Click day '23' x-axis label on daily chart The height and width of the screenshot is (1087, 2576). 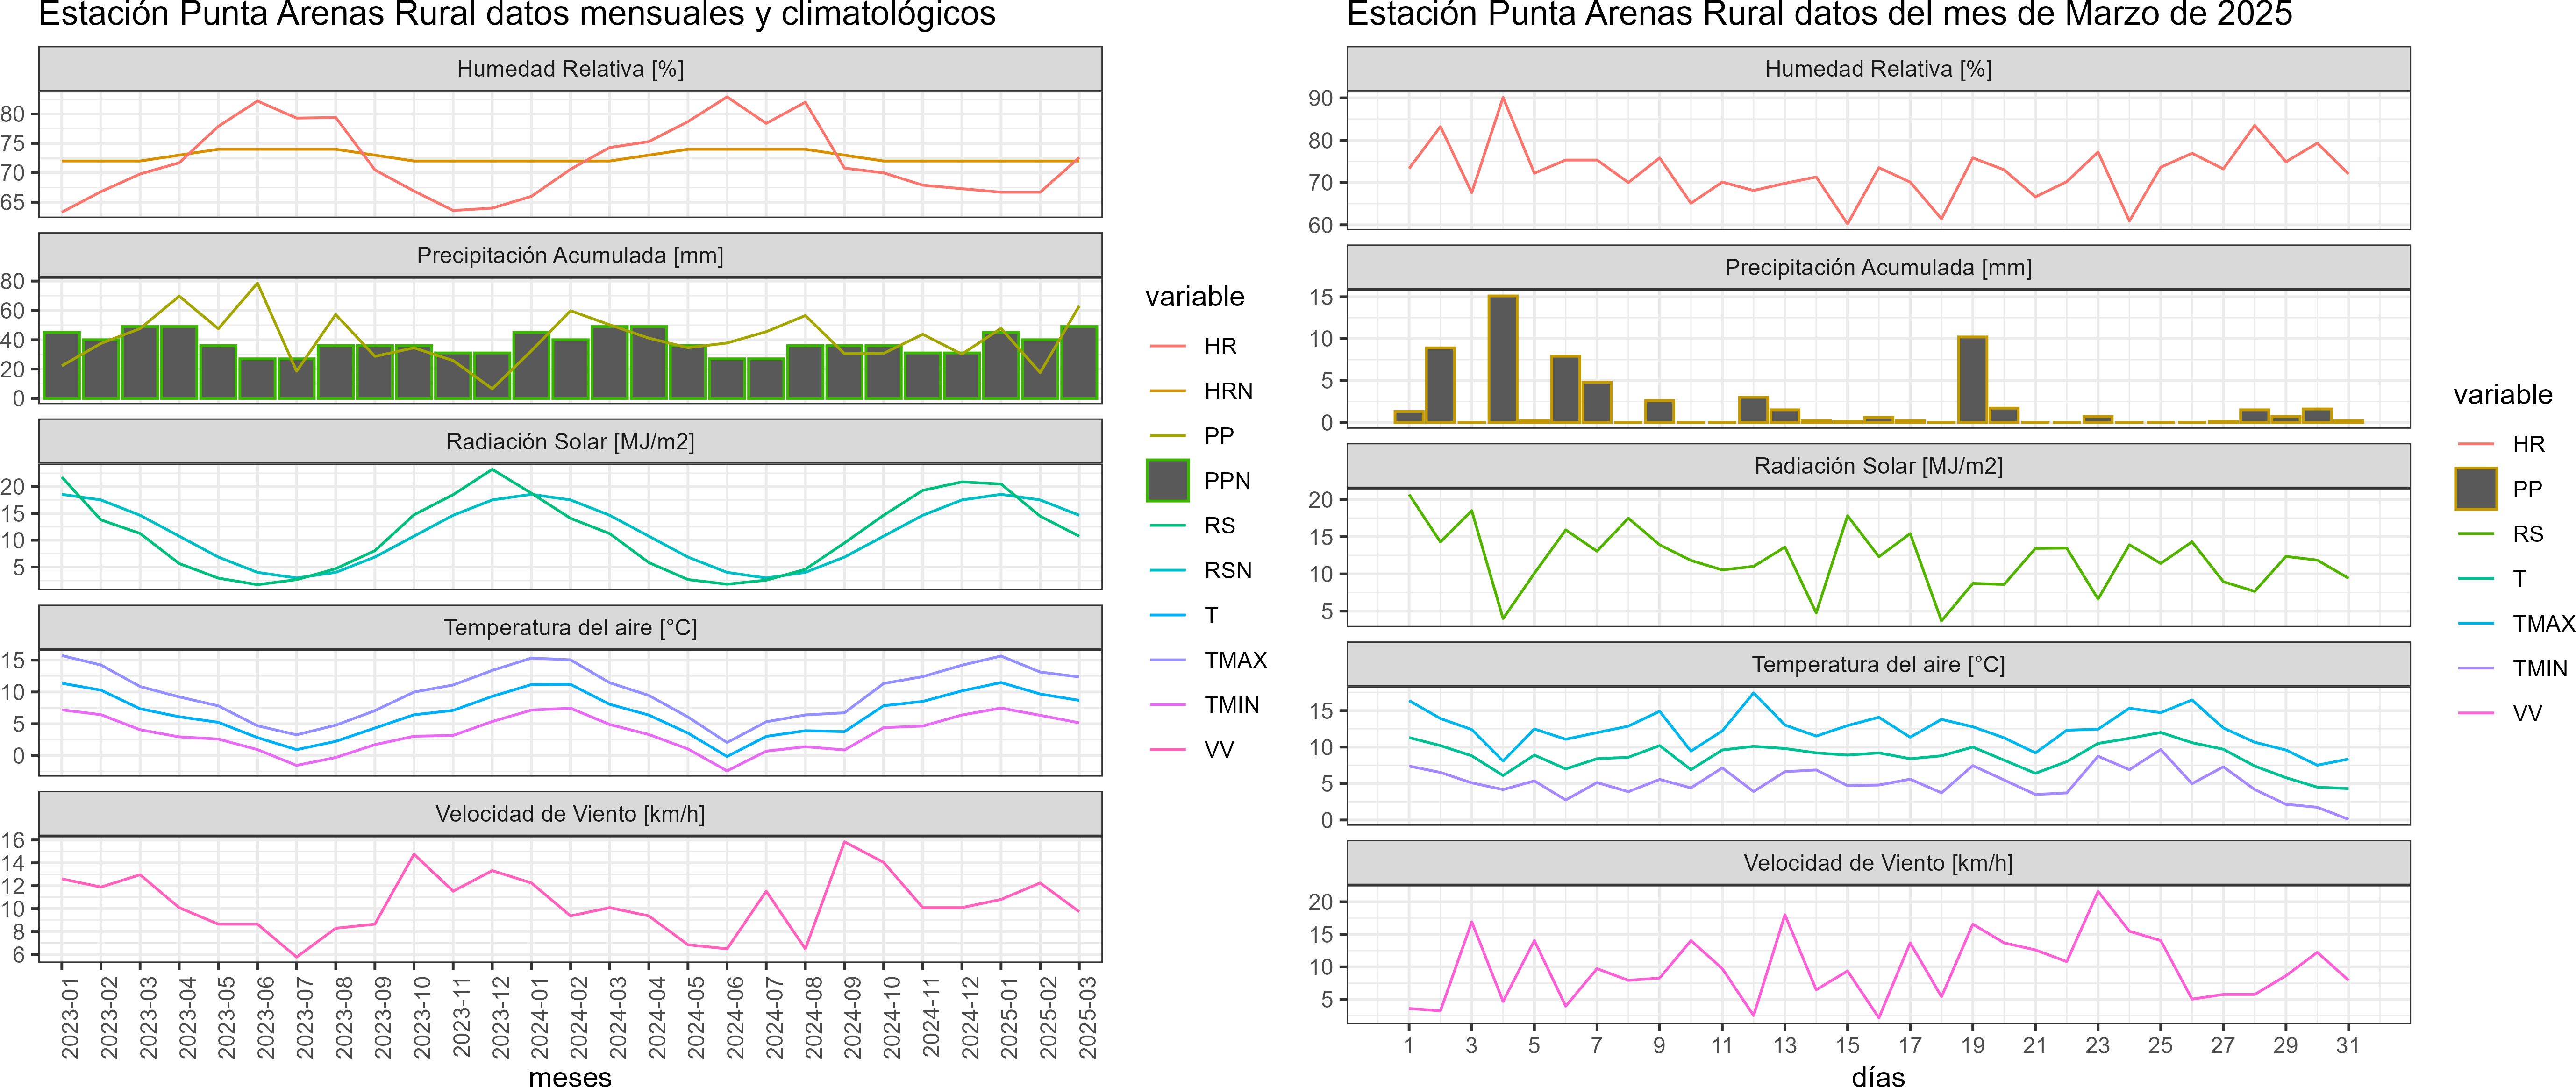[x=2097, y=1045]
